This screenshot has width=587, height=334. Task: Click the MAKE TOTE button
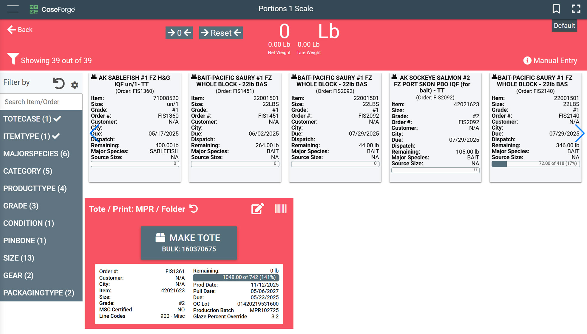(x=189, y=243)
